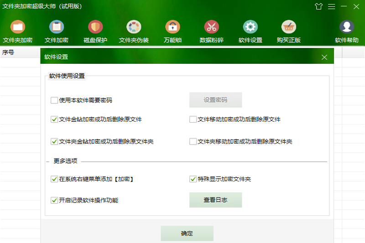Viewport: 365px width, 243px height.
Task: Open the 购买正版 purchase basket icon
Action: pyautogui.click(x=288, y=27)
